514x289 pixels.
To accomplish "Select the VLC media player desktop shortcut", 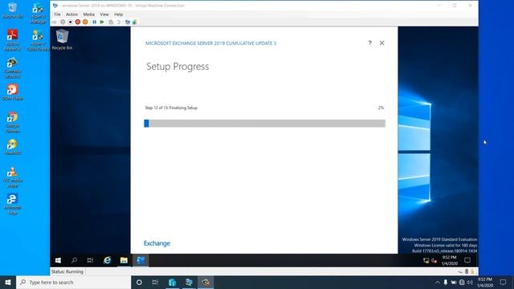I will pos(13,177).
